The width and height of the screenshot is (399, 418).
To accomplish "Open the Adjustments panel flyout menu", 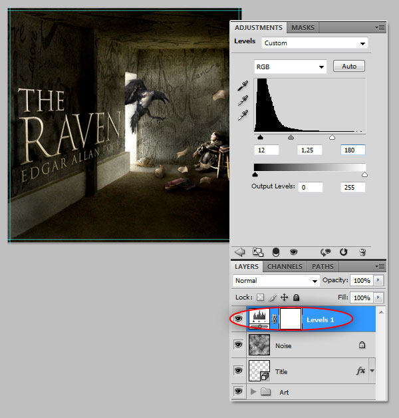I will [x=380, y=27].
